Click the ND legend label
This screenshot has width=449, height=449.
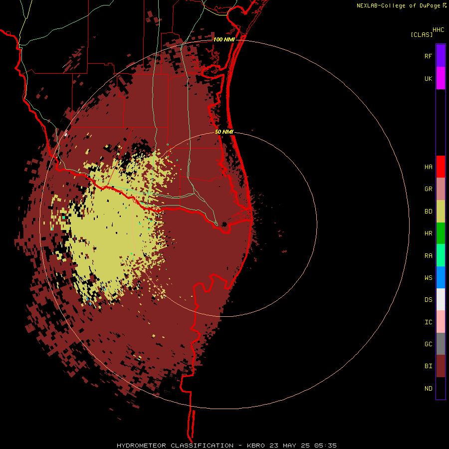coord(428,389)
